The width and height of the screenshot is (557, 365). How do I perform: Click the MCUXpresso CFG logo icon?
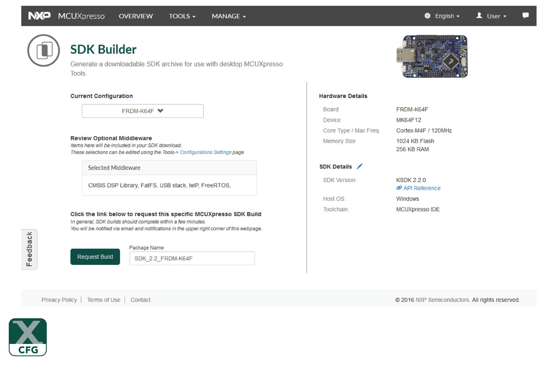coord(28,337)
